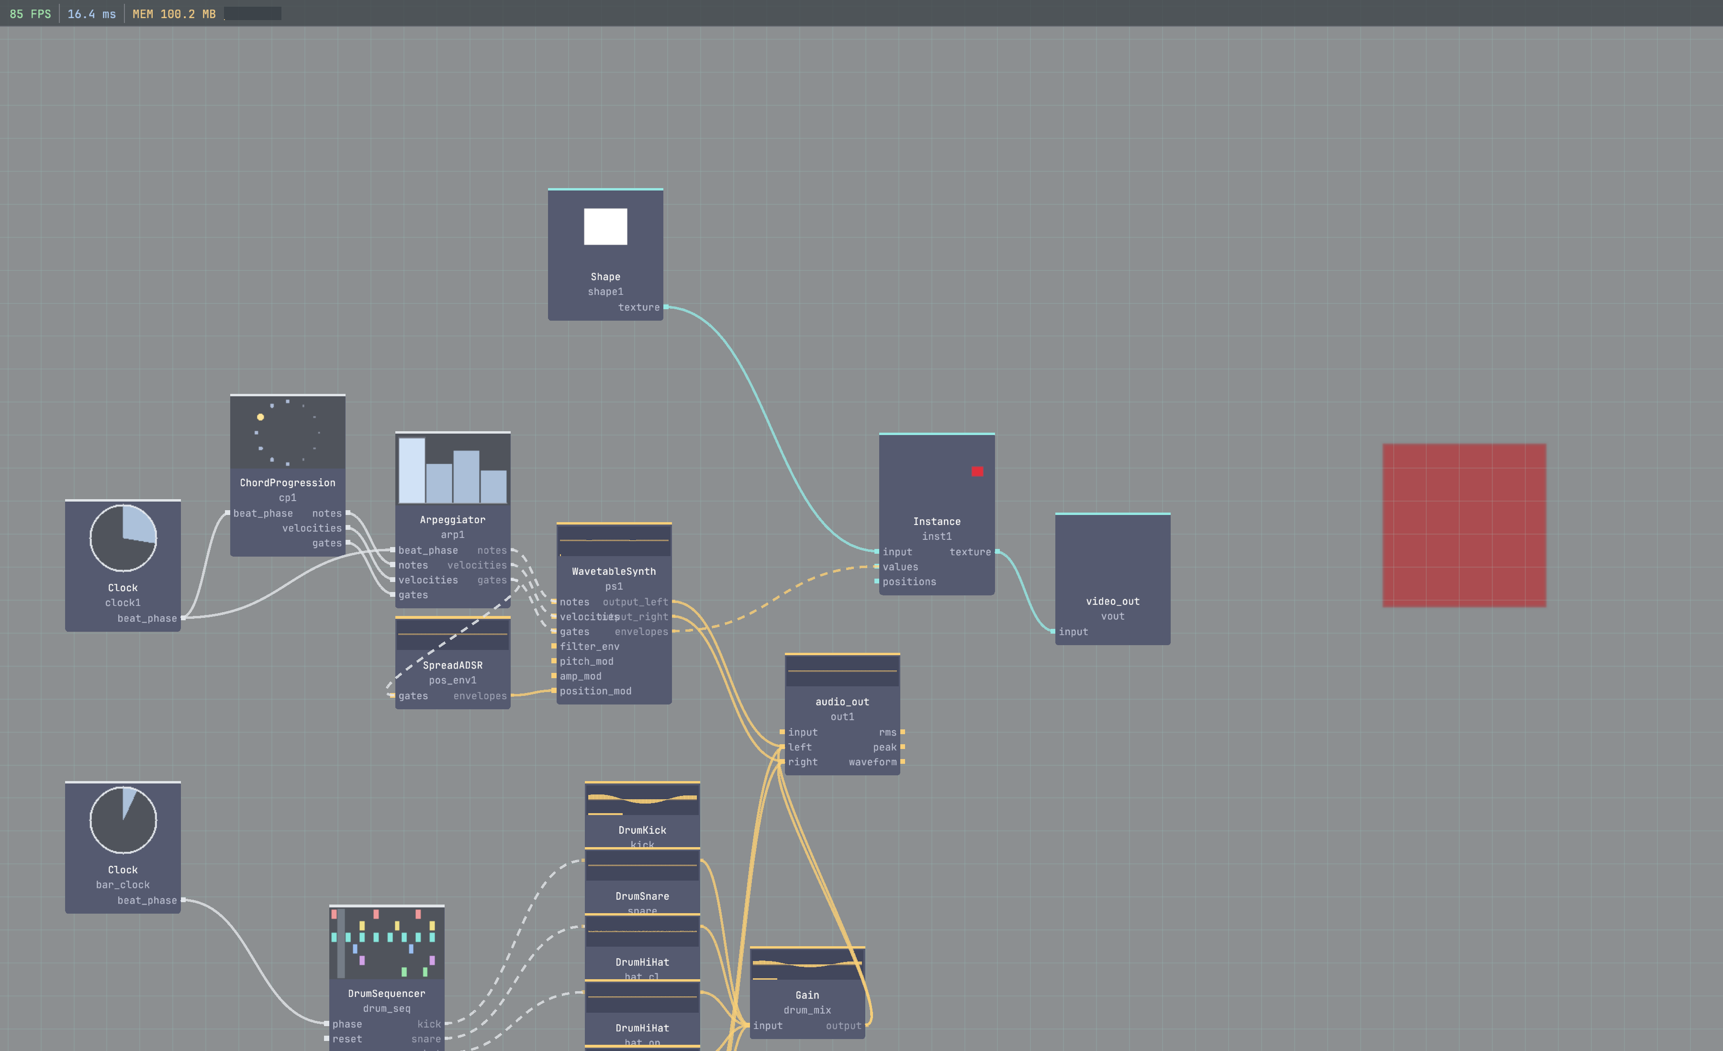1723x1051 pixels.
Task: Click the Arpeggiator beat_phase input port
Action: pos(392,550)
